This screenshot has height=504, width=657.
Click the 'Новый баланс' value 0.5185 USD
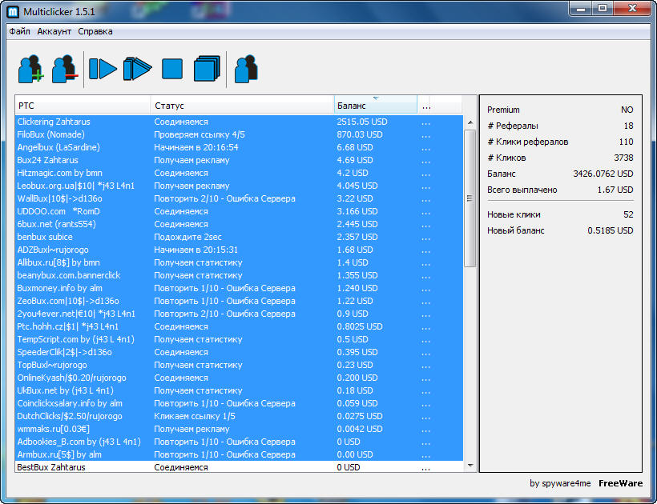610,230
